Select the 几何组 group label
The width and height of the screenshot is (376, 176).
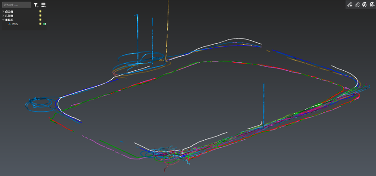coord(9,15)
